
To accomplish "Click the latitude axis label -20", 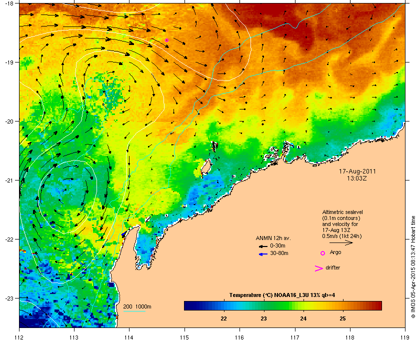I will click(x=8, y=121).
